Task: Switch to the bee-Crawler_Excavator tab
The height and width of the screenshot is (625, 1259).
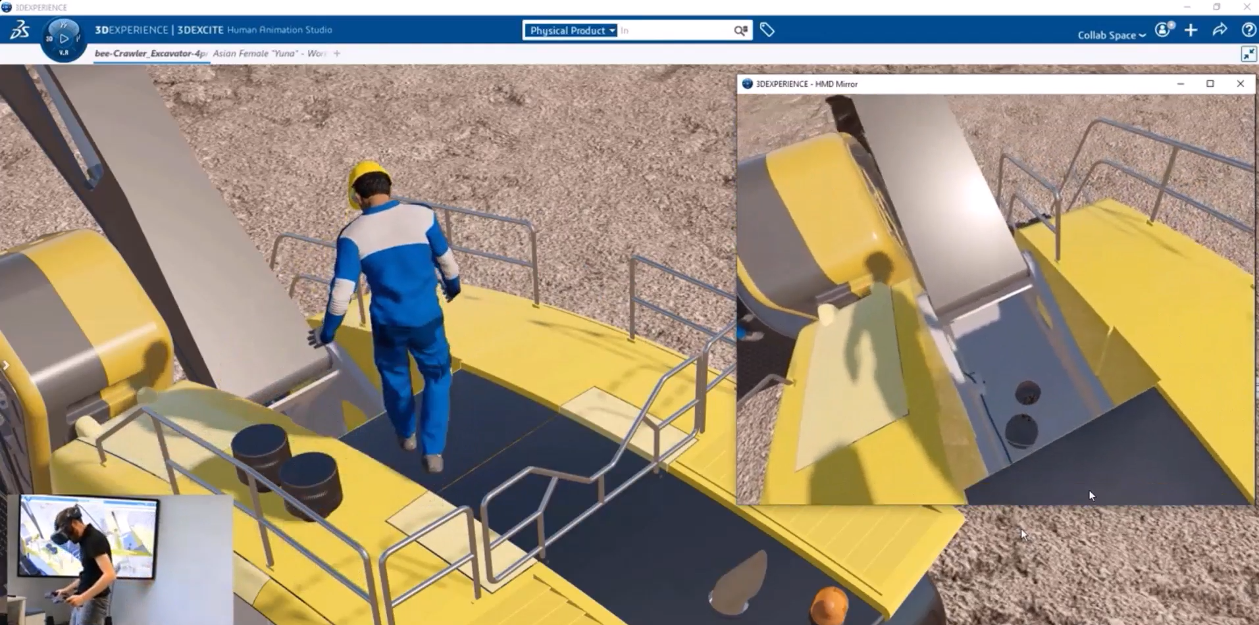Action: (x=151, y=53)
